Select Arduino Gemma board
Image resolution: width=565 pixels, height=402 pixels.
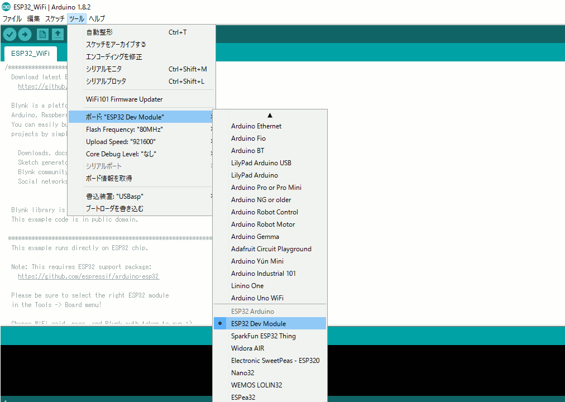tap(270, 237)
